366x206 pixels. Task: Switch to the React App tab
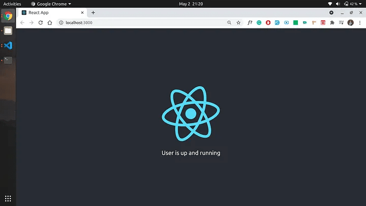tap(52, 13)
